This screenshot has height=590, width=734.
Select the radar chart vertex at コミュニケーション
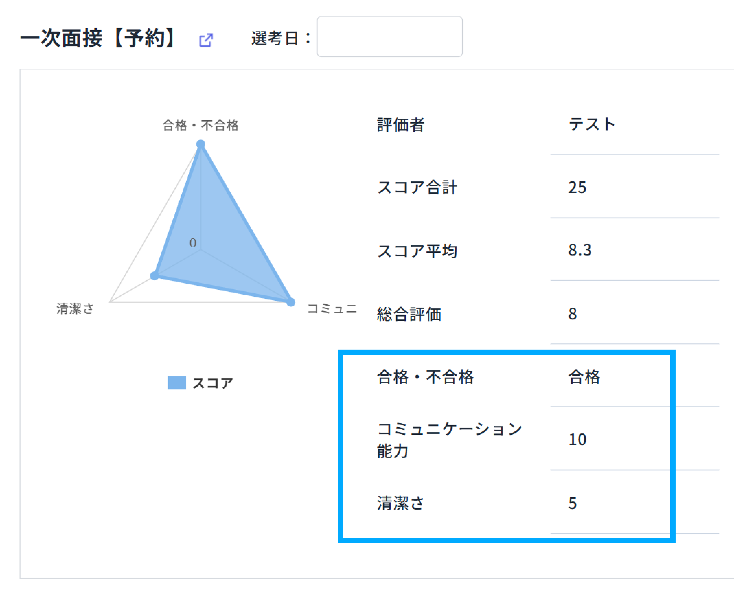click(x=290, y=303)
